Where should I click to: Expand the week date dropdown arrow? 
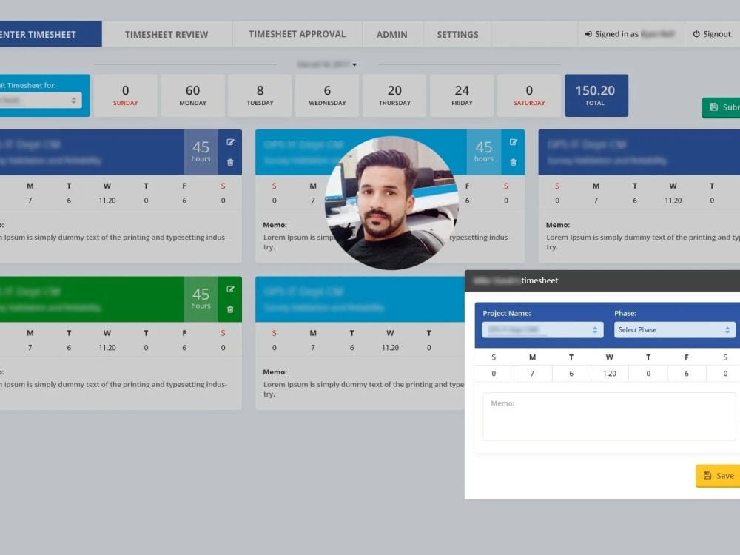click(354, 64)
